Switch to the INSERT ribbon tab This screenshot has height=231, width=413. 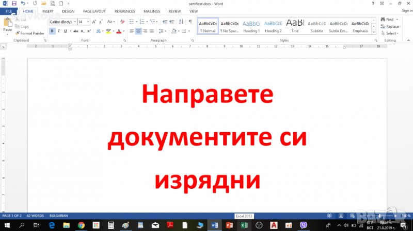pos(47,11)
